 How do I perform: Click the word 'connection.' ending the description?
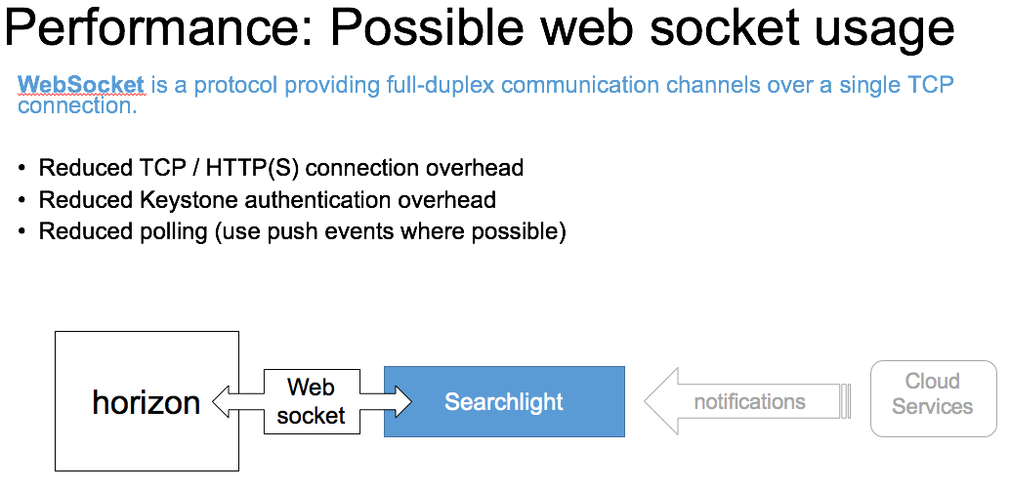point(77,105)
